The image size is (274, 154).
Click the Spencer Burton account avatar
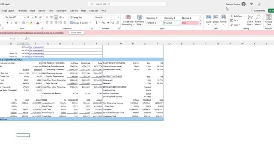click(x=244, y=4)
